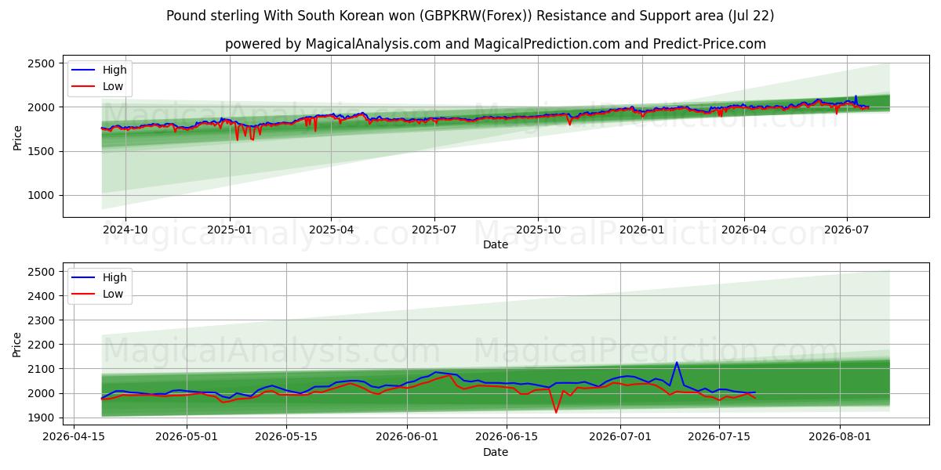This screenshot has width=941, height=470.
Task: Click the 2025-10 tick label on top chart
Action: coord(538,230)
